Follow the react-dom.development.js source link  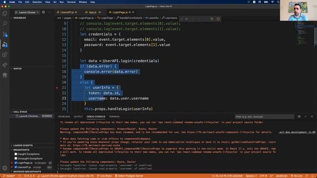(x=297, y=132)
